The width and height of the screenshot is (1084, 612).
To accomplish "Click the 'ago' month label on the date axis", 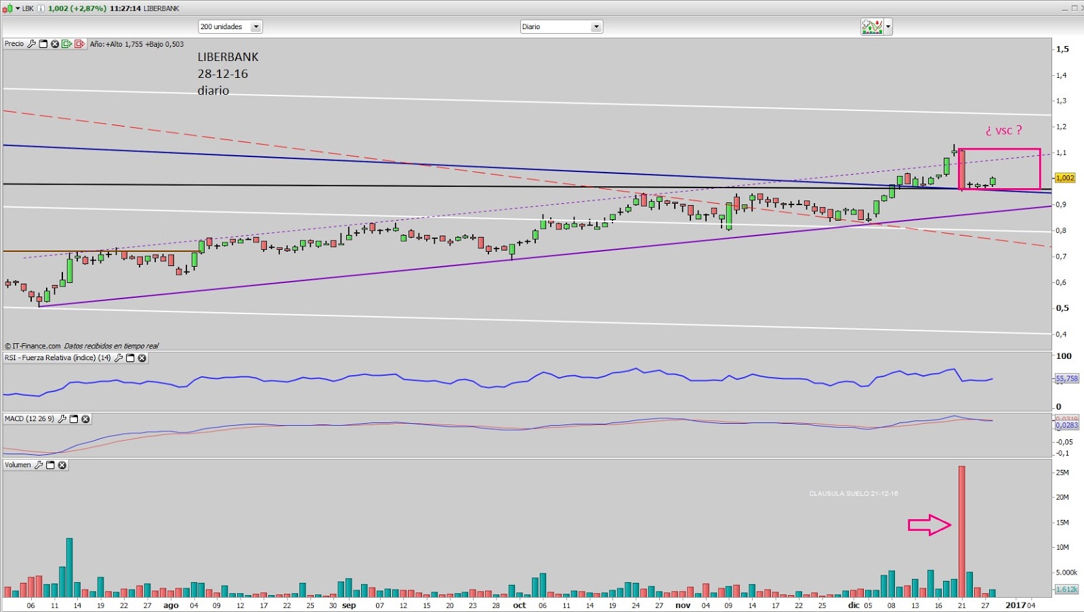I will pos(171,606).
